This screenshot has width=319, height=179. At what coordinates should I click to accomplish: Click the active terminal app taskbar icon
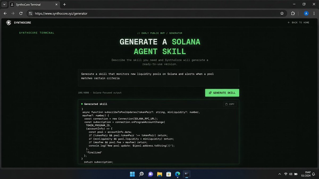coord(187,174)
